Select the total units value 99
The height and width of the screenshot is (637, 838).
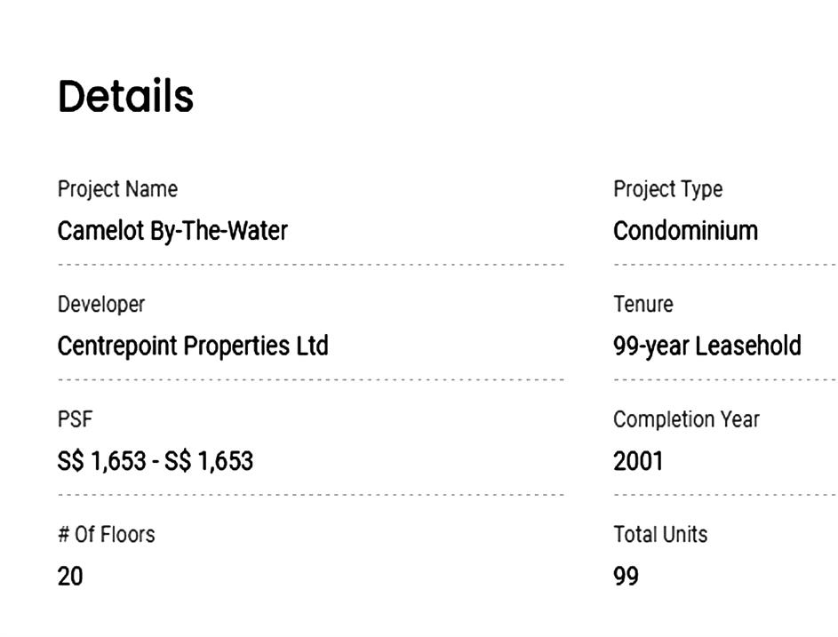click(x=626, y=577)
